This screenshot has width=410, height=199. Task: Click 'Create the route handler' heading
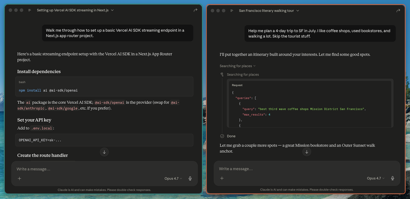tap(42, 155)
